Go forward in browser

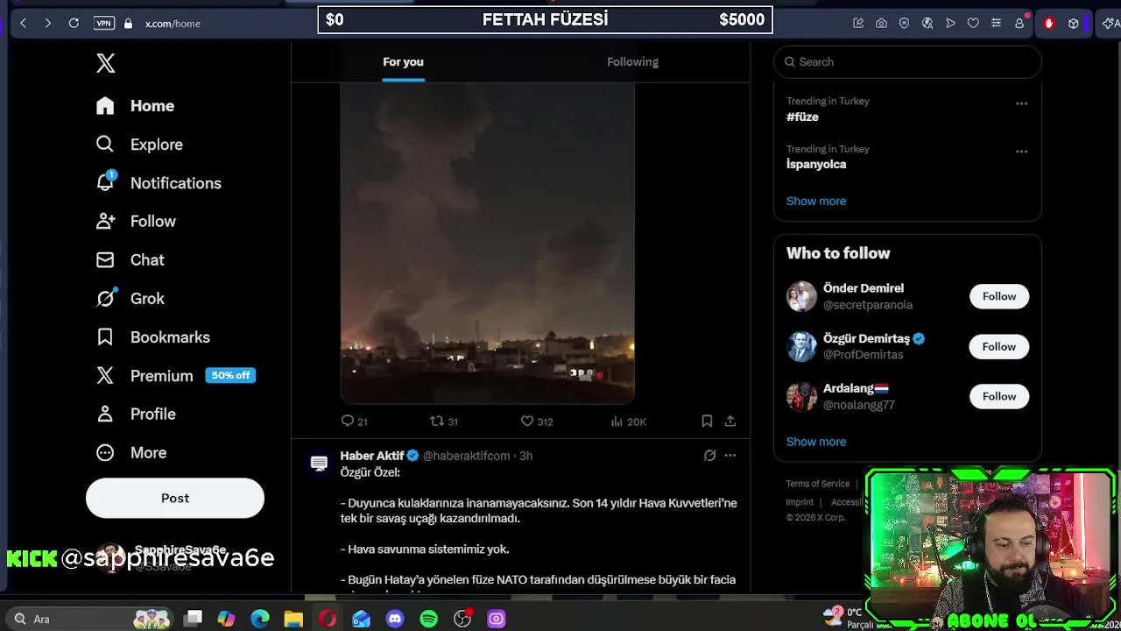tap(47, 24)
